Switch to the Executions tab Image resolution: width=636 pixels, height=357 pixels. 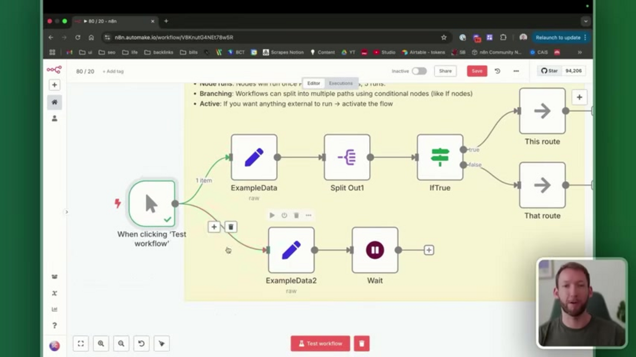(340, 84)
